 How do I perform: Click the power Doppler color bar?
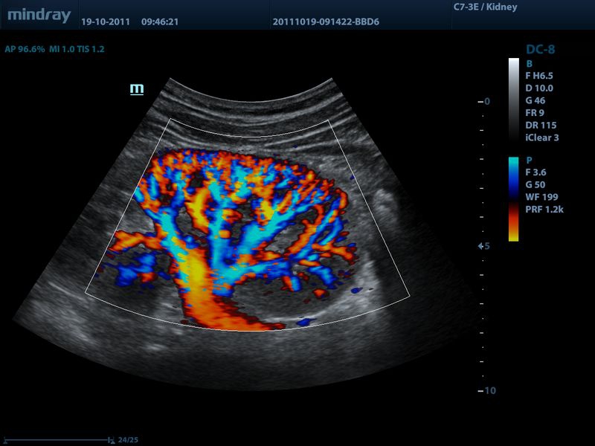513,198
